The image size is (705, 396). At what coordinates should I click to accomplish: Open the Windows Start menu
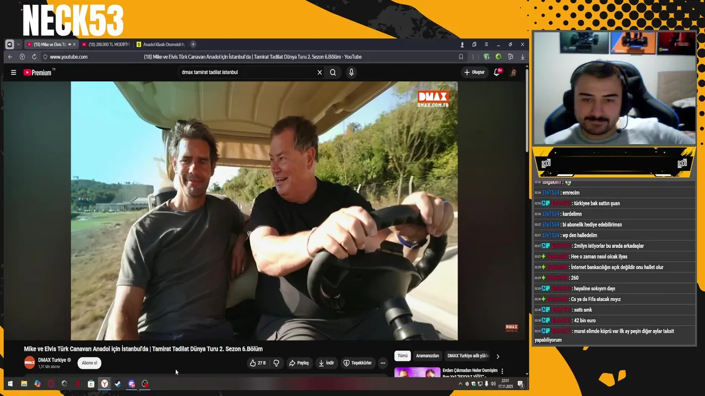(10, 384)
